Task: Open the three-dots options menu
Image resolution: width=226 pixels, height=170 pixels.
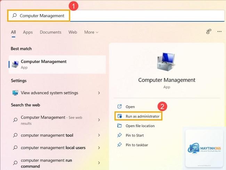Action: 219,31
